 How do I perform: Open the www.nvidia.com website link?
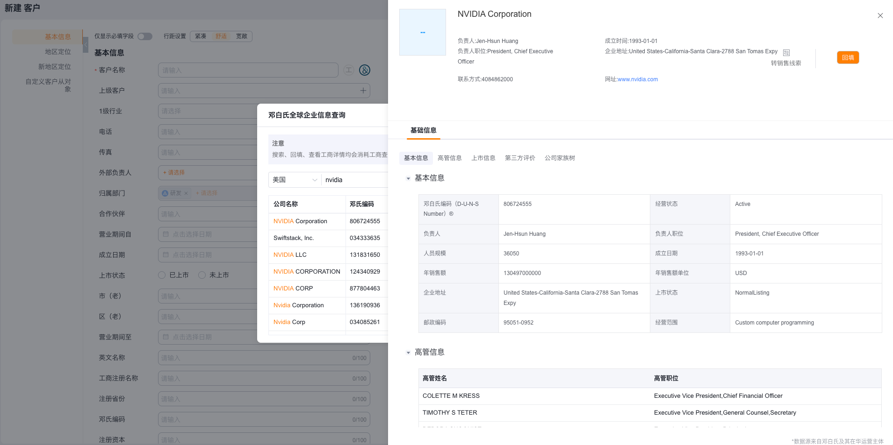point(637,79)
